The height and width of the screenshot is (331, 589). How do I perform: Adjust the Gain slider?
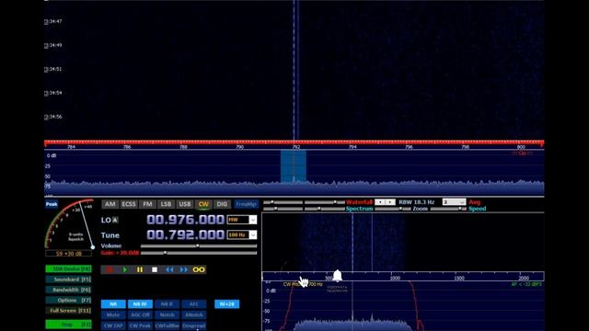(199, 253)
